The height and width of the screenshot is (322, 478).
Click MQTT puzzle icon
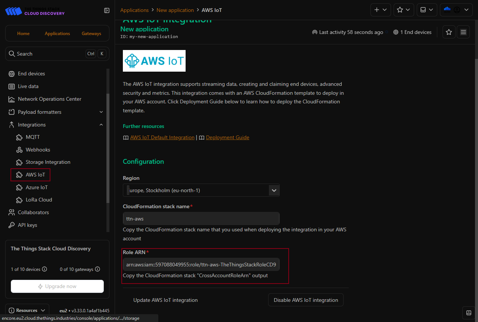tap(19, 137)
